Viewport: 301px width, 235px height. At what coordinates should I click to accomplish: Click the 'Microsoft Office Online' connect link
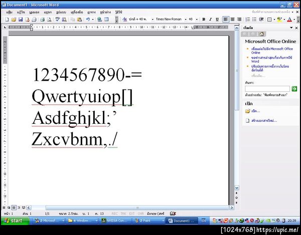(x=272, y=51)
